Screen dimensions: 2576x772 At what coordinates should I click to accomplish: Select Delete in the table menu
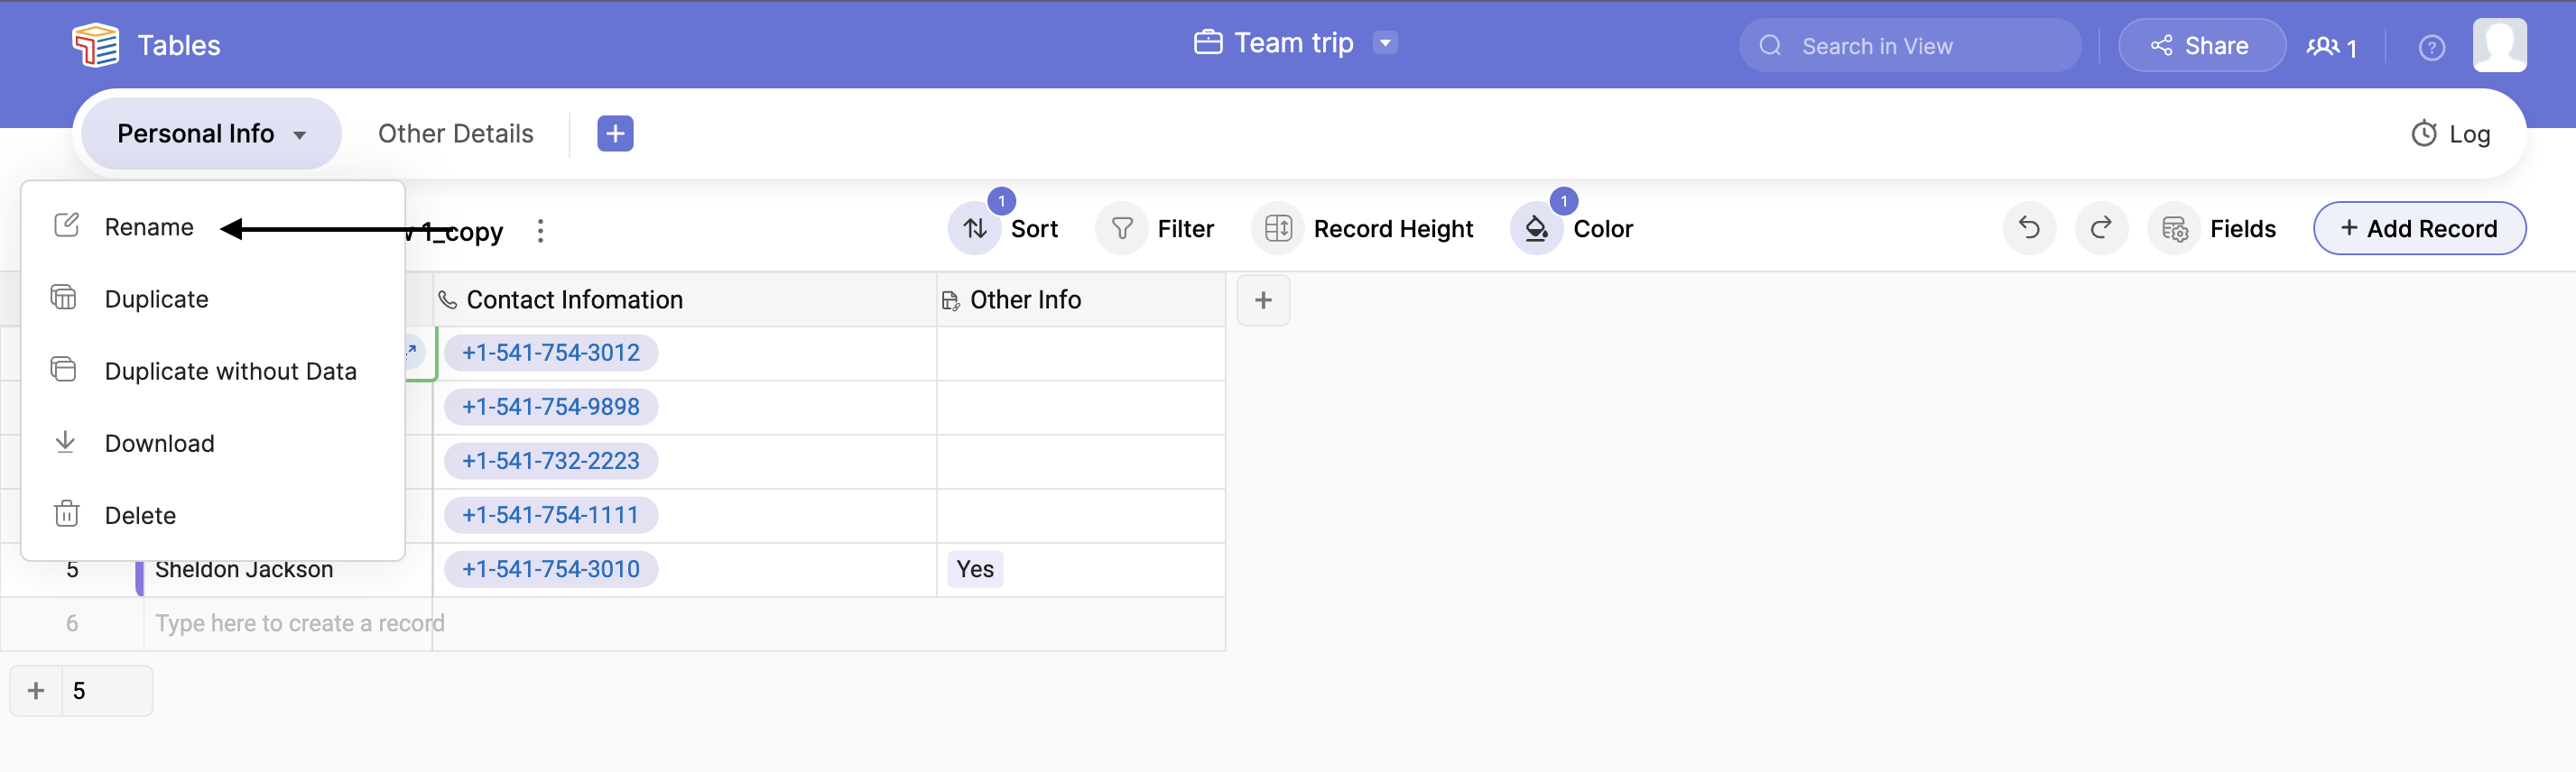pyautogui.click(x=140, y=515)
